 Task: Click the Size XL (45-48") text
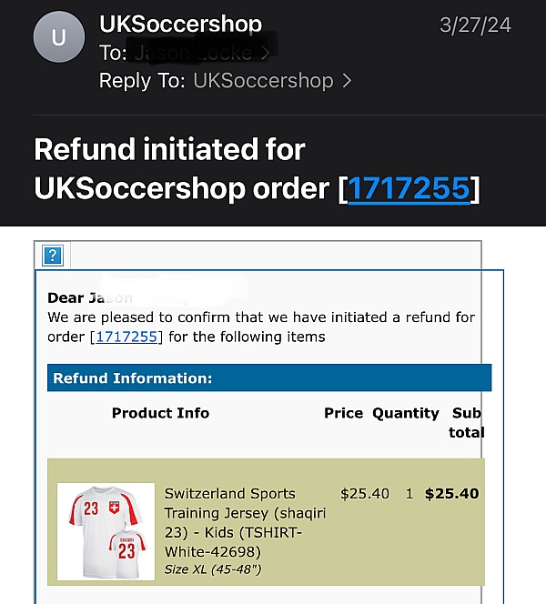(x=213, y=569)
